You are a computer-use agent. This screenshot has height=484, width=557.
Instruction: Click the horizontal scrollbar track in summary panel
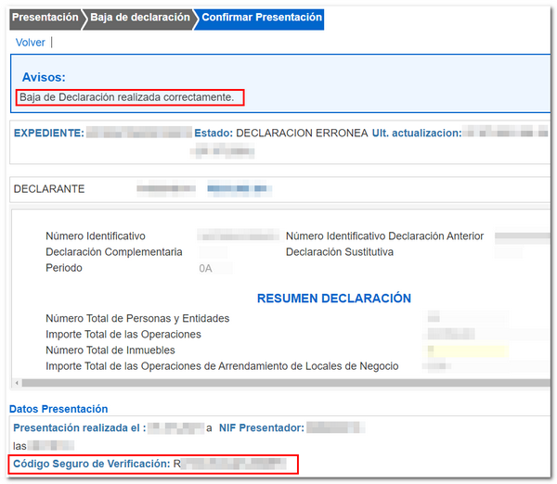point(278,383)
